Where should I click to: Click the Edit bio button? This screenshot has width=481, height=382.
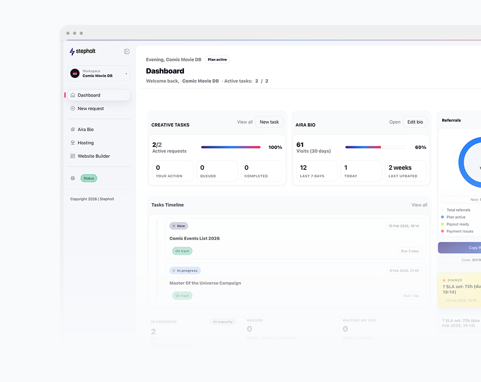[x=415, y=122]
